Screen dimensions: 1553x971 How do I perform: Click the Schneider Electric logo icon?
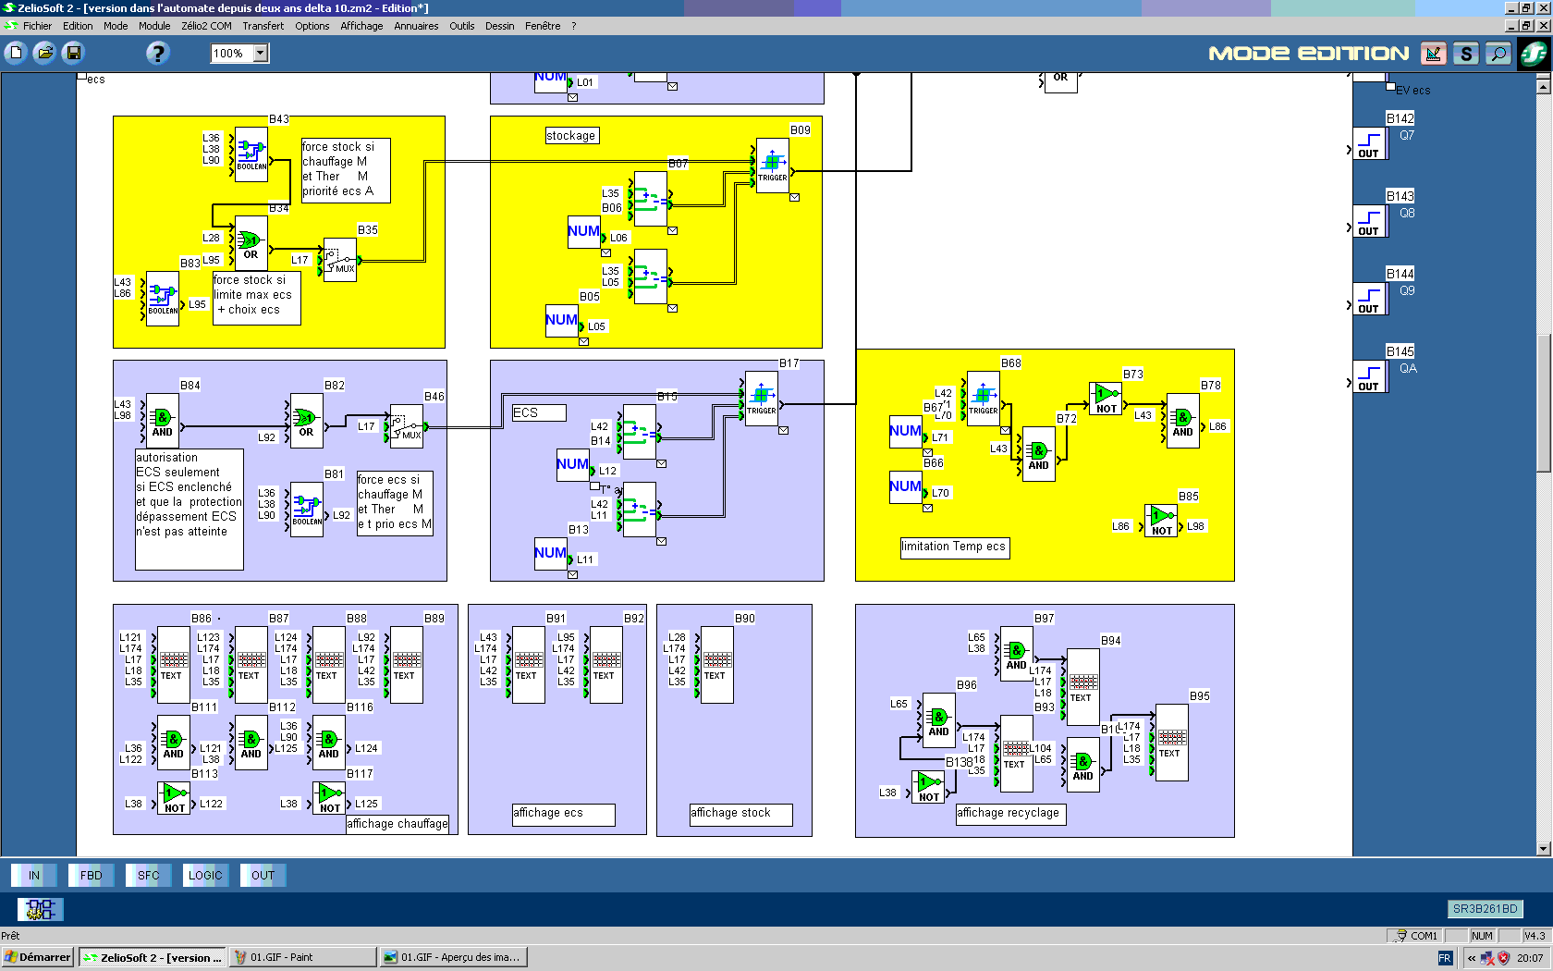pyautogui.click(x=1534, y=53)
